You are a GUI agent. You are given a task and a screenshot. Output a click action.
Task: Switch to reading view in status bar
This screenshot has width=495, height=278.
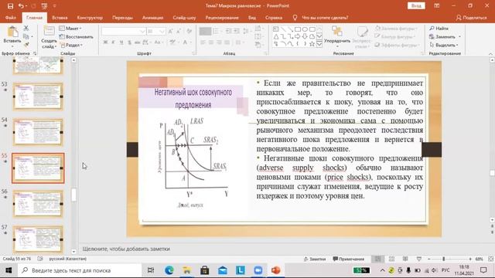405,259
